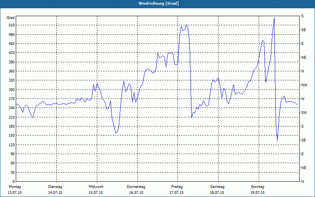Click the 60 y-axis label

pos(13,163)
